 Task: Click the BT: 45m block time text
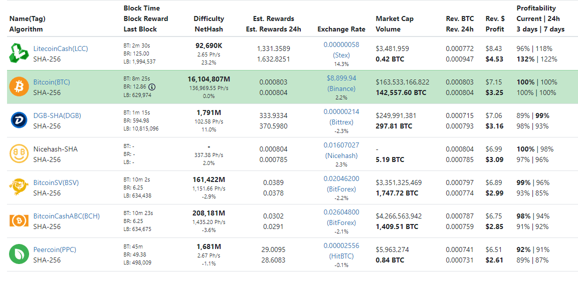[133, 246]
